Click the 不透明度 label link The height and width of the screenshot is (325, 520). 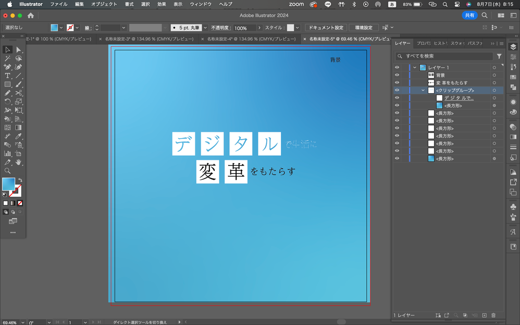tap(221, 28)
